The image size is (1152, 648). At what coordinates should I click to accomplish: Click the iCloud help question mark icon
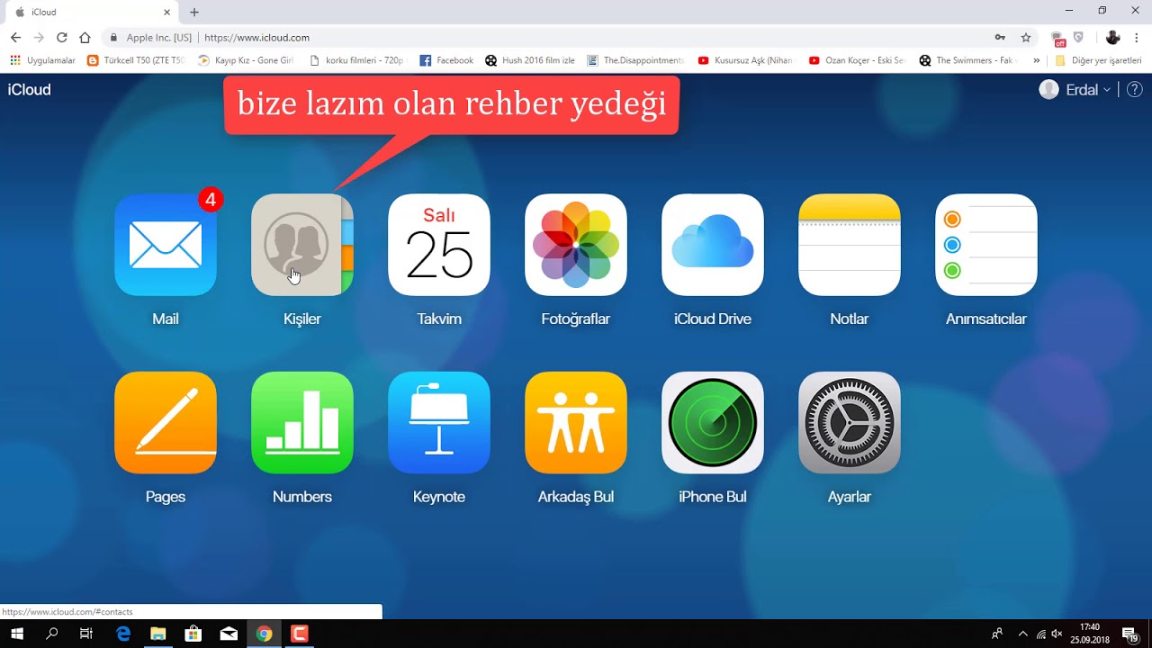click(1135, 90)
